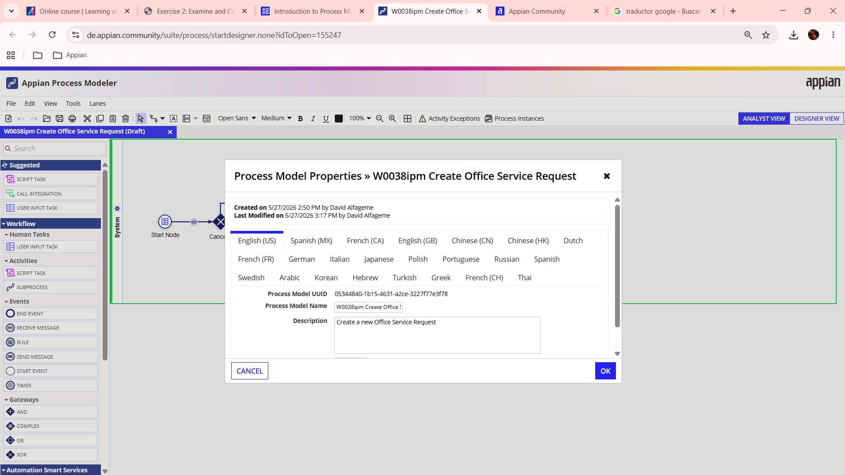
Task: Open the process properties icon in toolbar
Action: click(207, 119)
